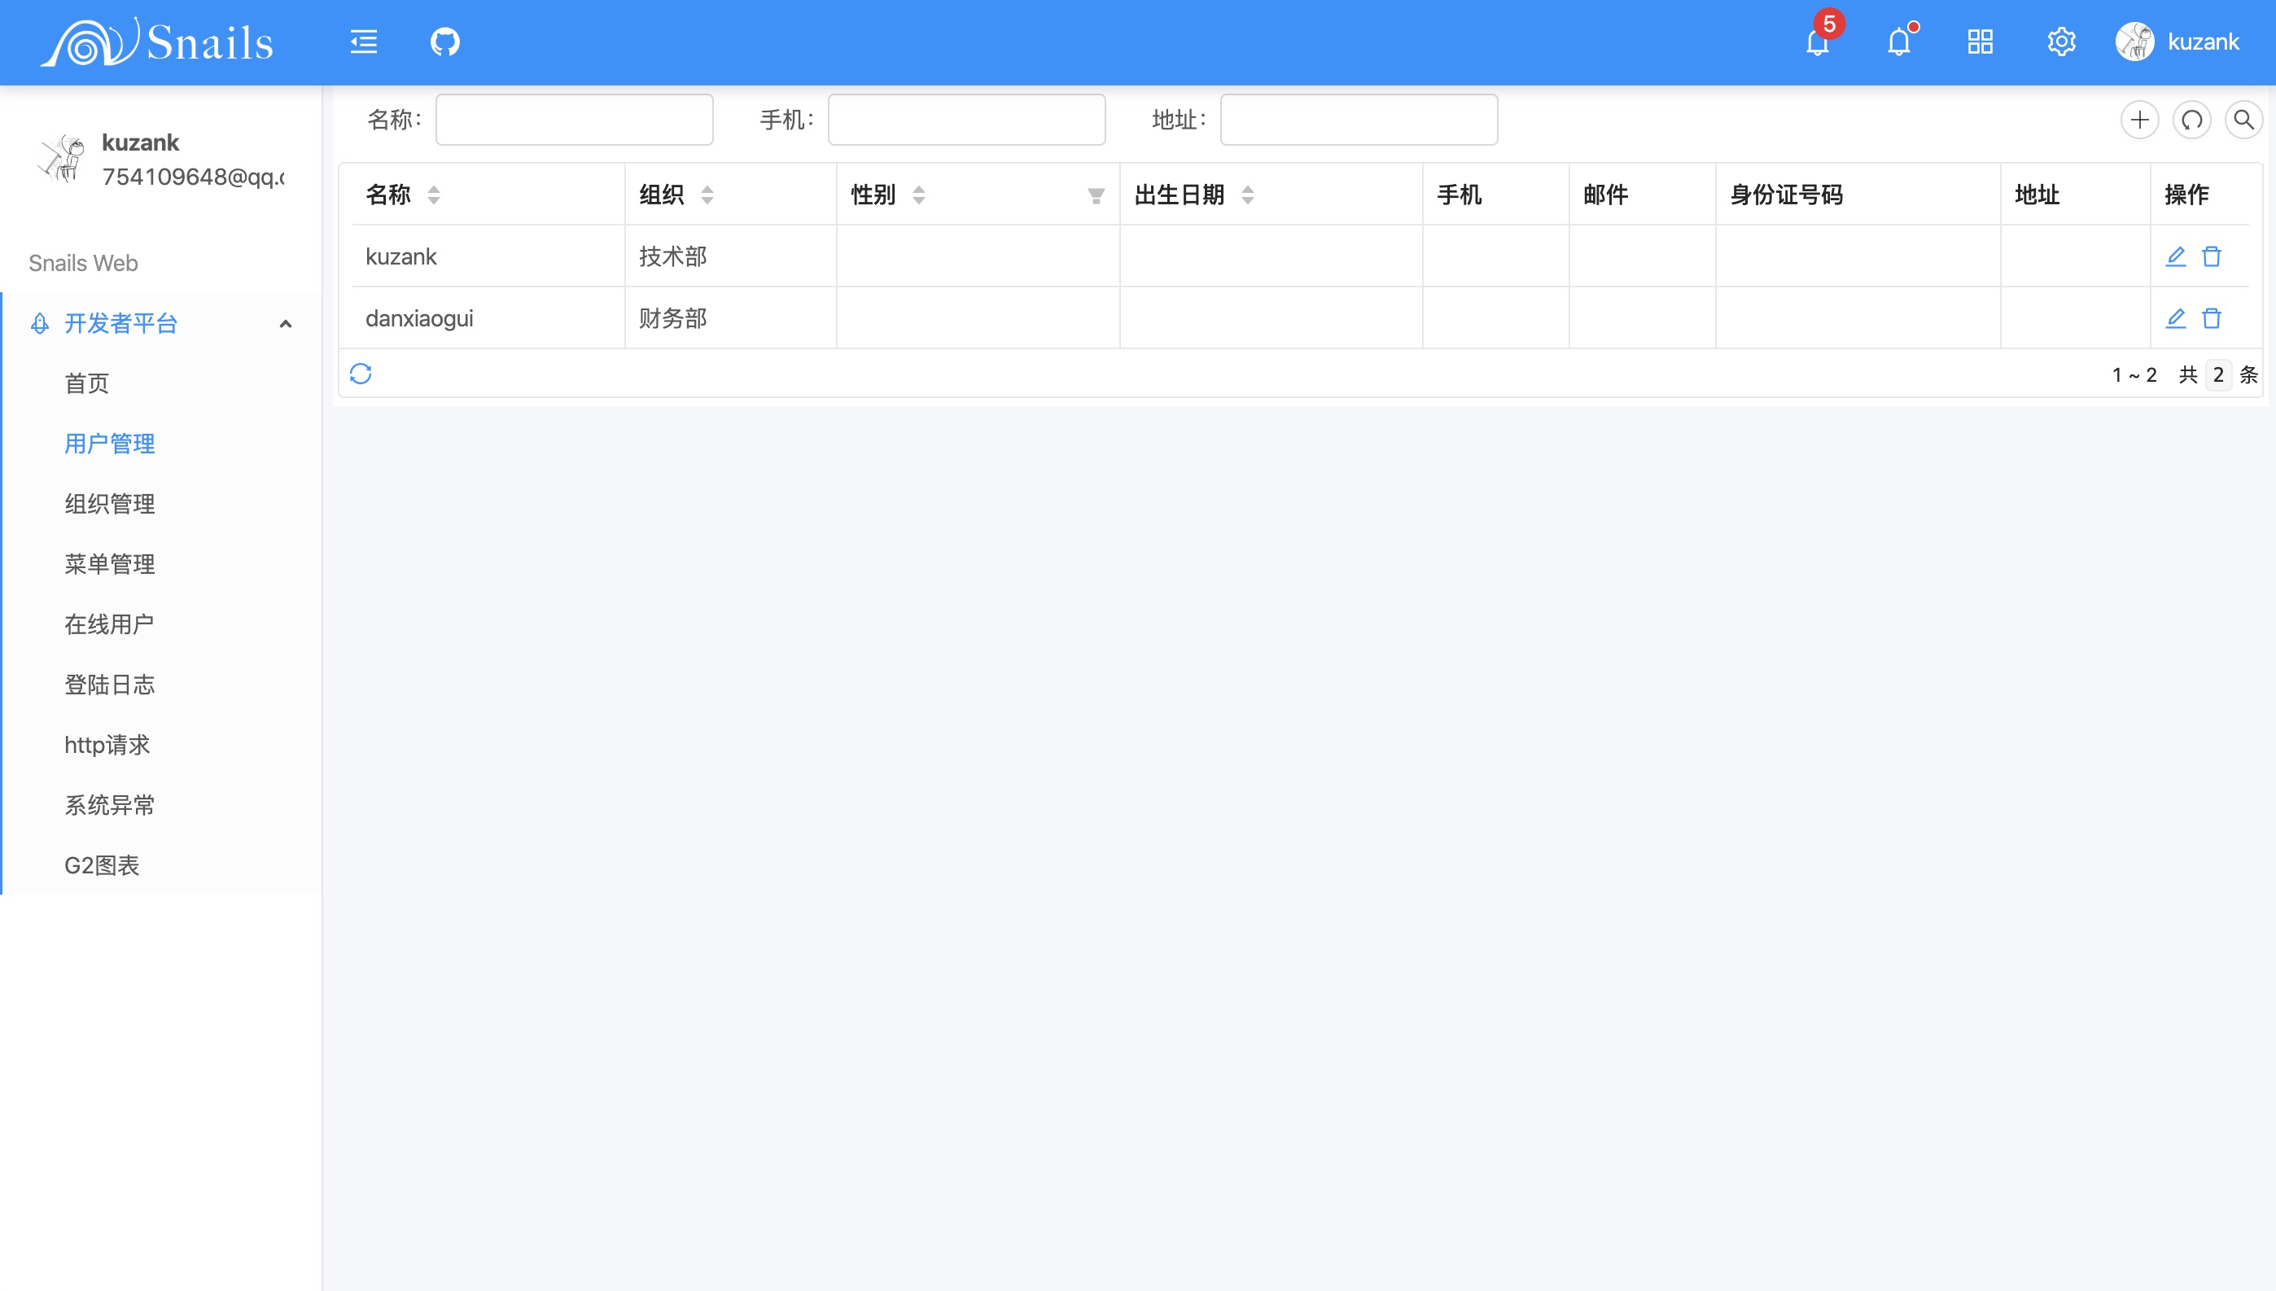Focus the 手机 search input field
The height and width of the screenshot is (1291, 2276).
click(966, 120)
